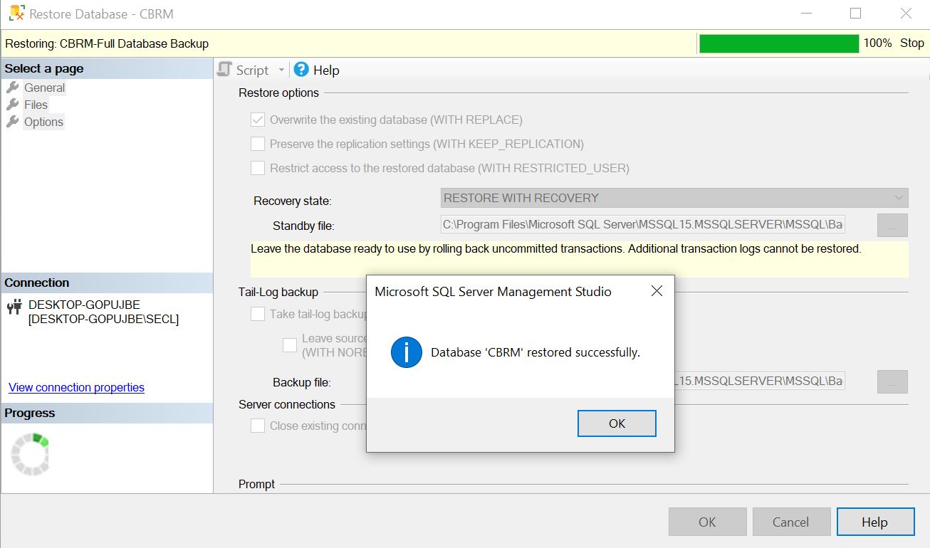
Task: Toggle Restrict access to the restored database
Action: 258,168
